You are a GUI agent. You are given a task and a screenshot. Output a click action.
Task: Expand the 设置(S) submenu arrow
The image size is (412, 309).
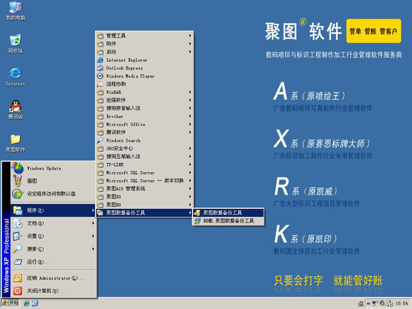tap(93, 236)
